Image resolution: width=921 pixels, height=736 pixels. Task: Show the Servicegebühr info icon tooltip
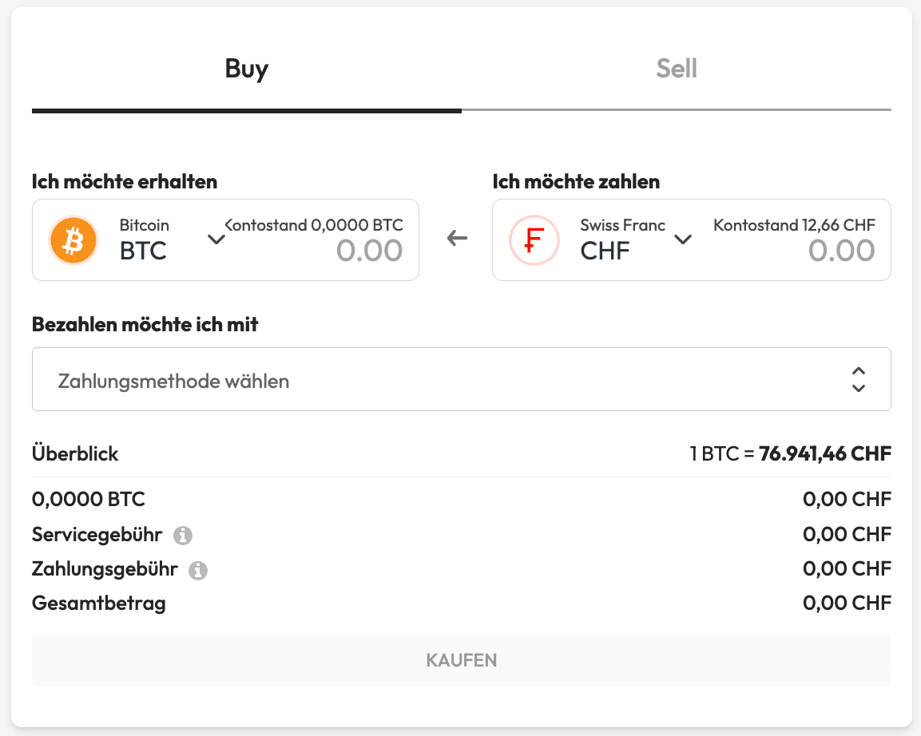coord(183,535)
